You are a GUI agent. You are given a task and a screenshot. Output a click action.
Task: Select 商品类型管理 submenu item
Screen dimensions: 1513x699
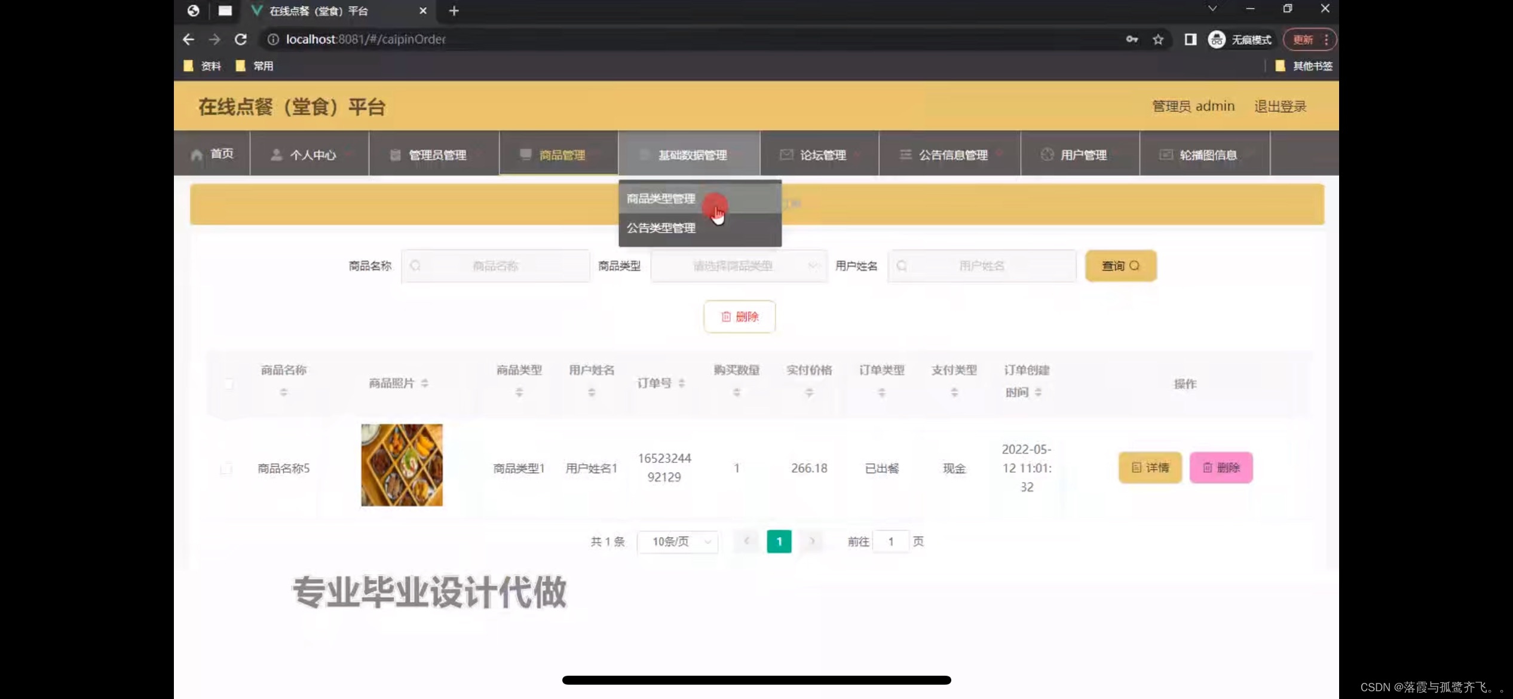coord(700,198)
